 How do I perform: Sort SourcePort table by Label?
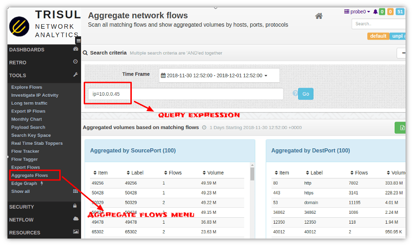135,173
